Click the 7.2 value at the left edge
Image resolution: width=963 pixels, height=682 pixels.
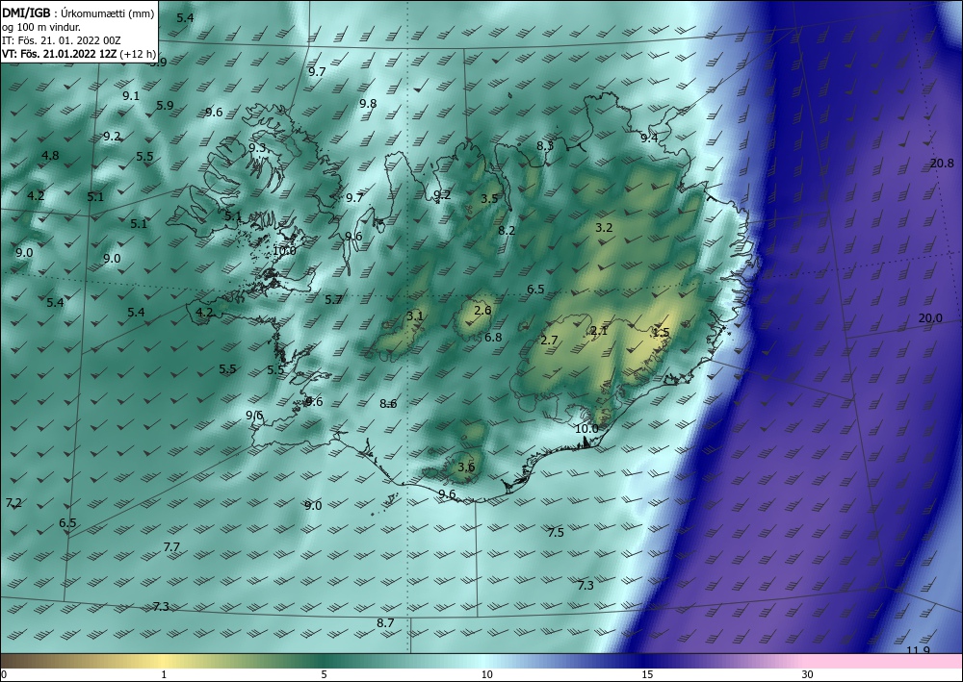click(x=13, y=503)
